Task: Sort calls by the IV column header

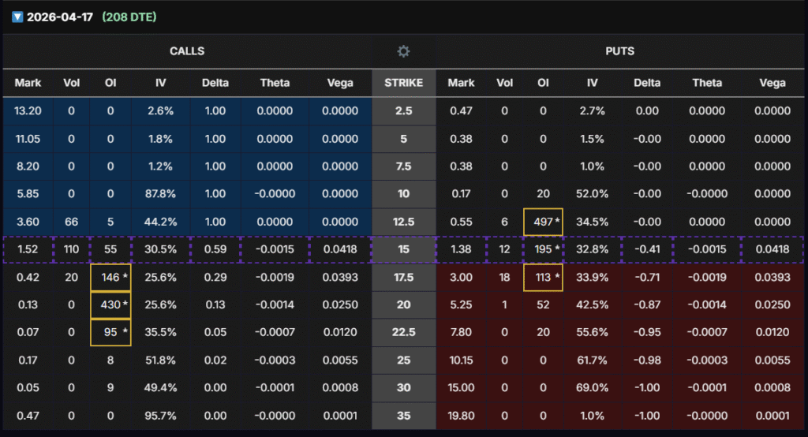Action: pyautogui.click(x=160, y=83)
